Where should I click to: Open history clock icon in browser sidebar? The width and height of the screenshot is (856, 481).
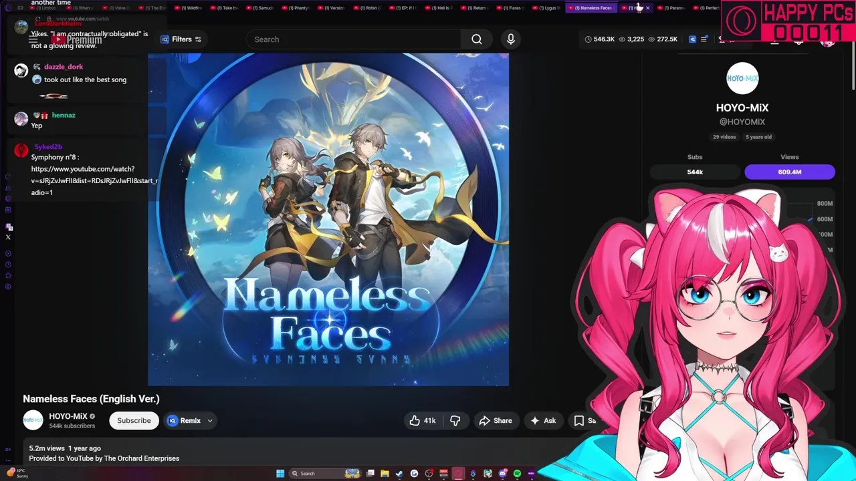(x=8, y=264)
